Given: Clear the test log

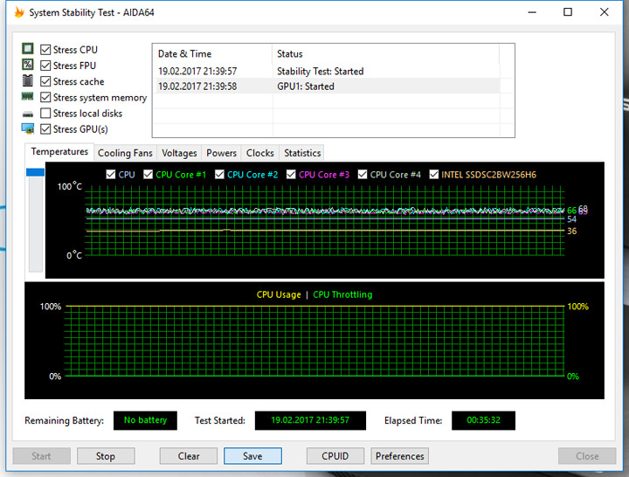Looking at the screenshot, I should pyautogui.click(x=189, y=456).
